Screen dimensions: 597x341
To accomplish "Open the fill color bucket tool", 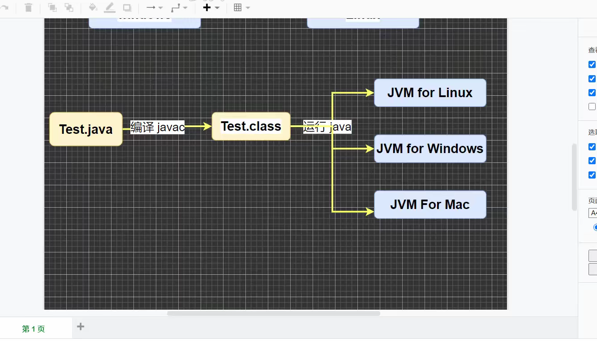I will [93, 8].
